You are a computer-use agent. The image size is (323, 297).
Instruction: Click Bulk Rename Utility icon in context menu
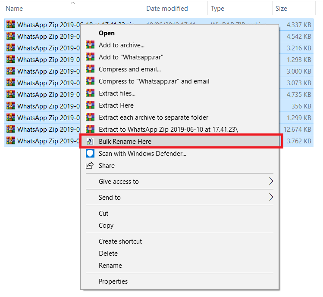(x=90, y=141)
